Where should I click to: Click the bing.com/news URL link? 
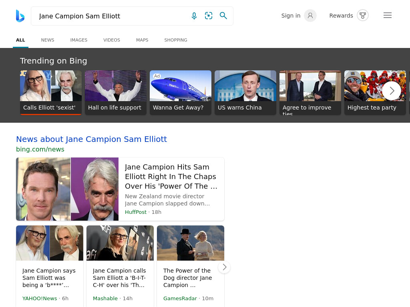click(40, 150)
